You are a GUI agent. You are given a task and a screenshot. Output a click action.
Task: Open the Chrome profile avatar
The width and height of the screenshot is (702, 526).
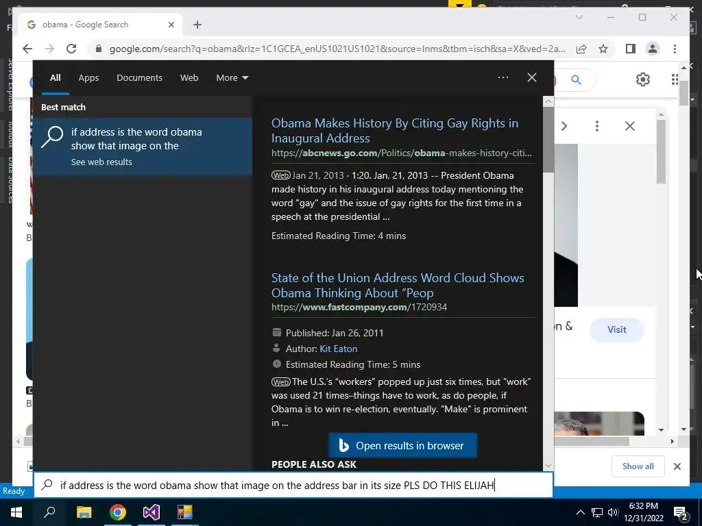(x=653, y=49)
